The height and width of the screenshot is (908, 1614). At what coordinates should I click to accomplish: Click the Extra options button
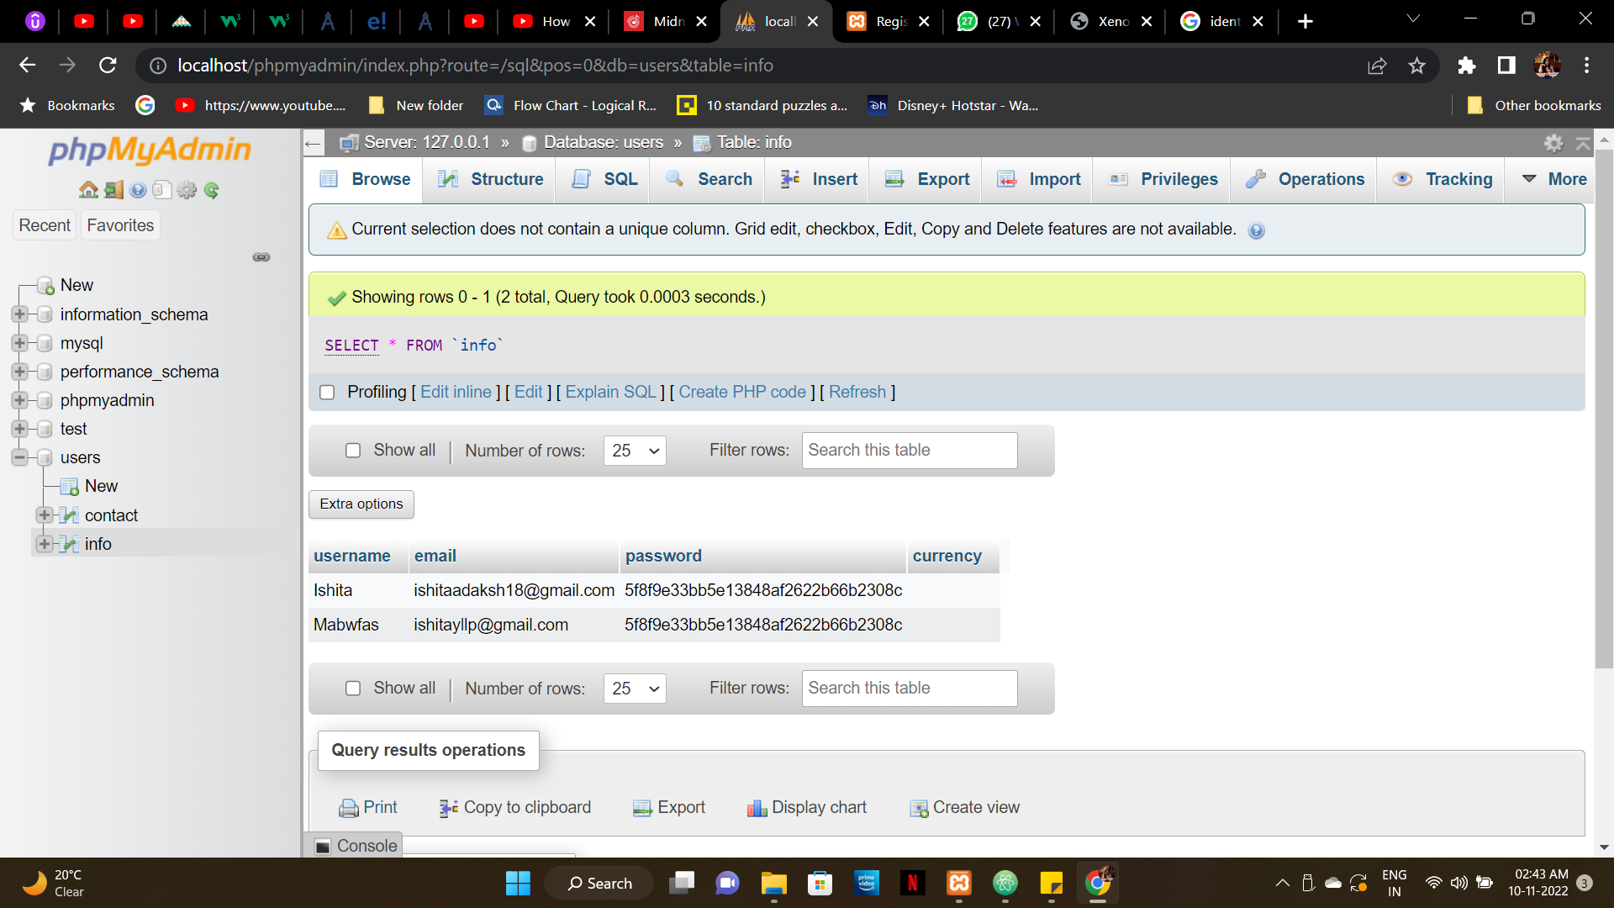[x=361, y=504]
